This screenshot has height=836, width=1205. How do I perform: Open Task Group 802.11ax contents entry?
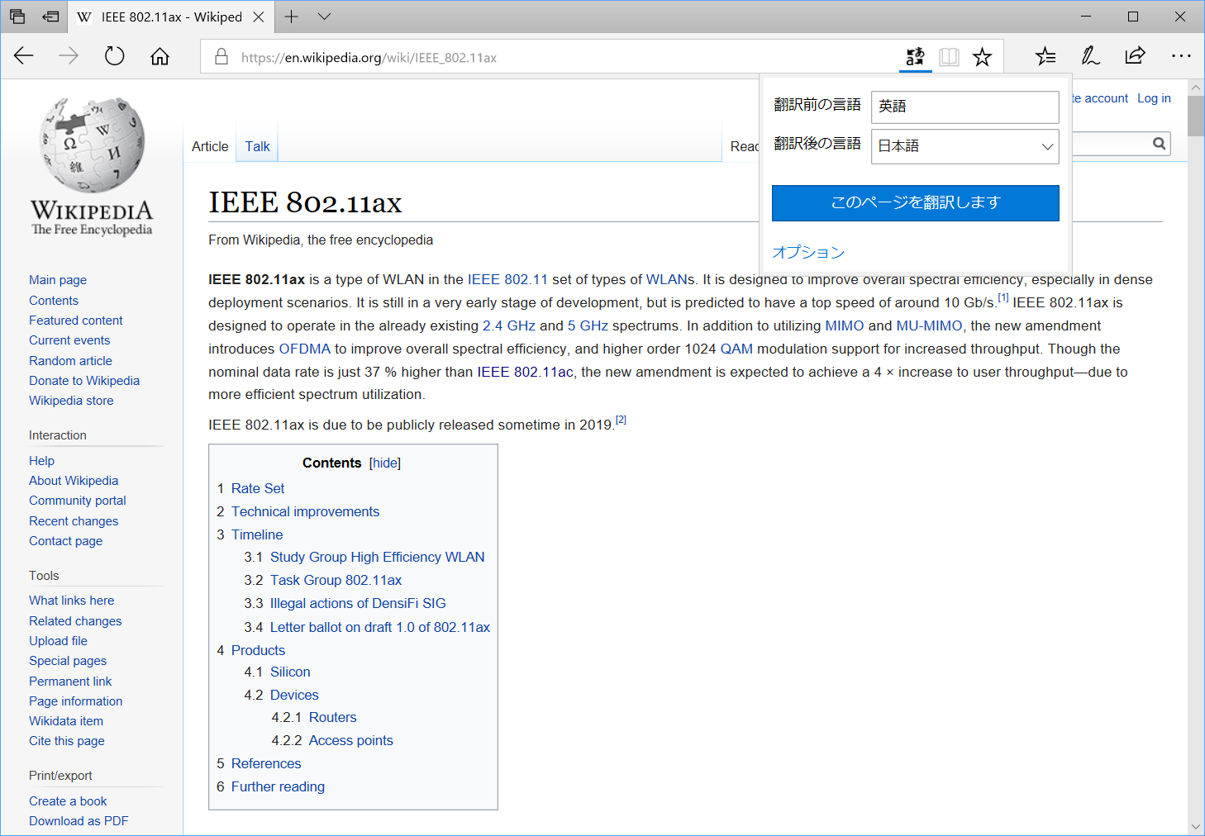click(x=336, y=580)
